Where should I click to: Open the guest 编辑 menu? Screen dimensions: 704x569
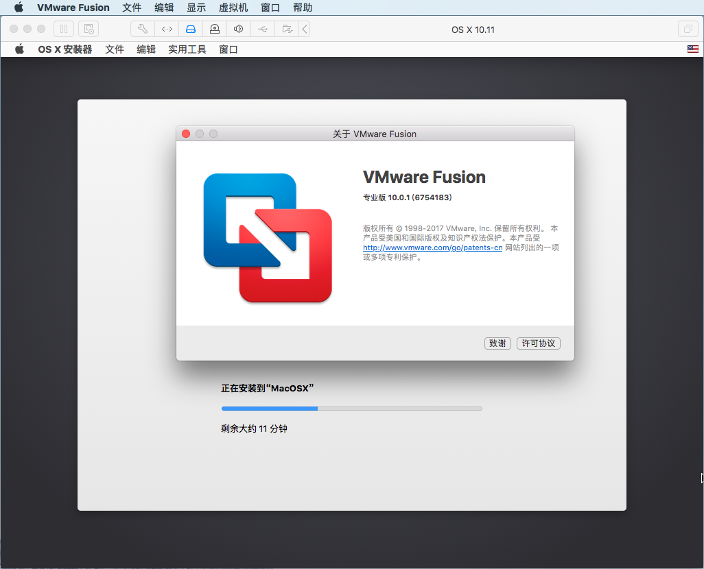click(x=146, y=49)
